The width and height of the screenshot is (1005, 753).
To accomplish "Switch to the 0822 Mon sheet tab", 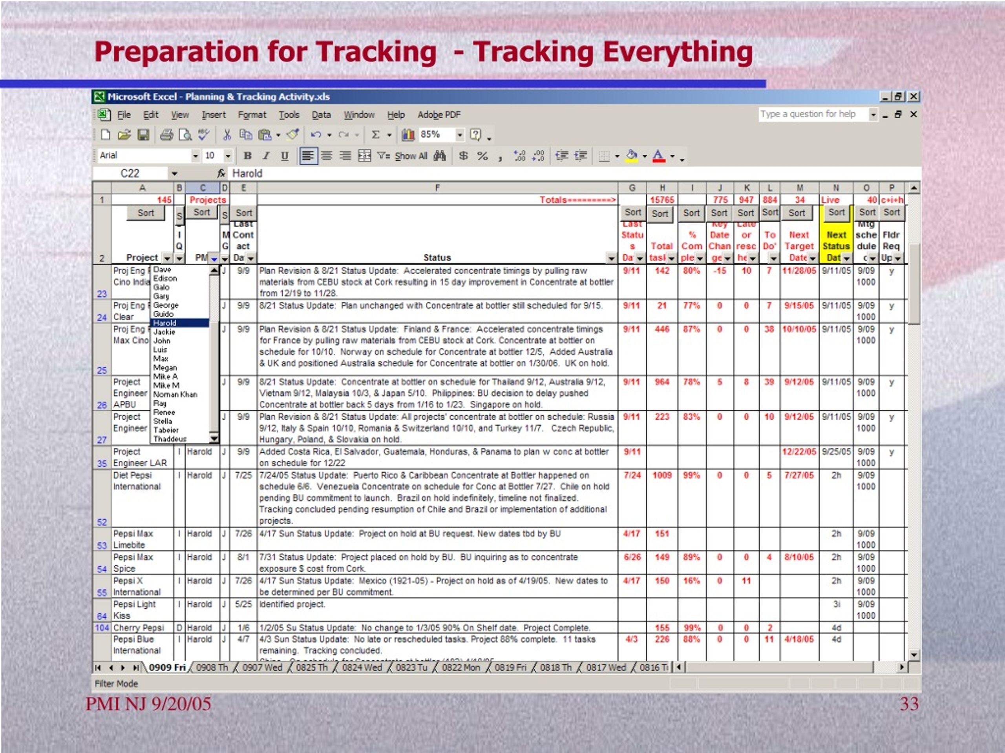I will point(461,668).
